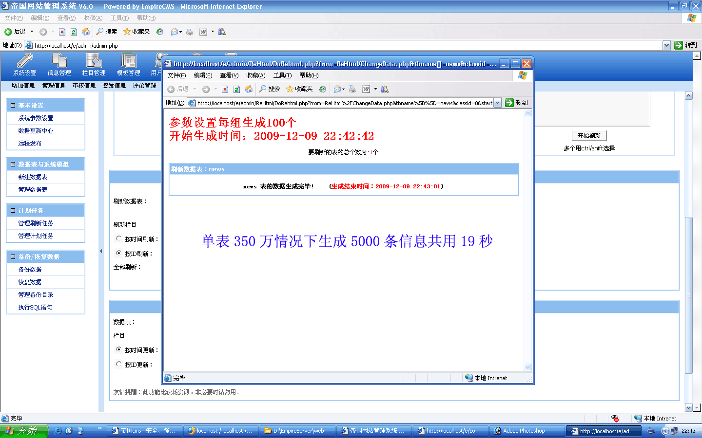Open 模板管理 icon in admin header

click(x=128, y=64)
